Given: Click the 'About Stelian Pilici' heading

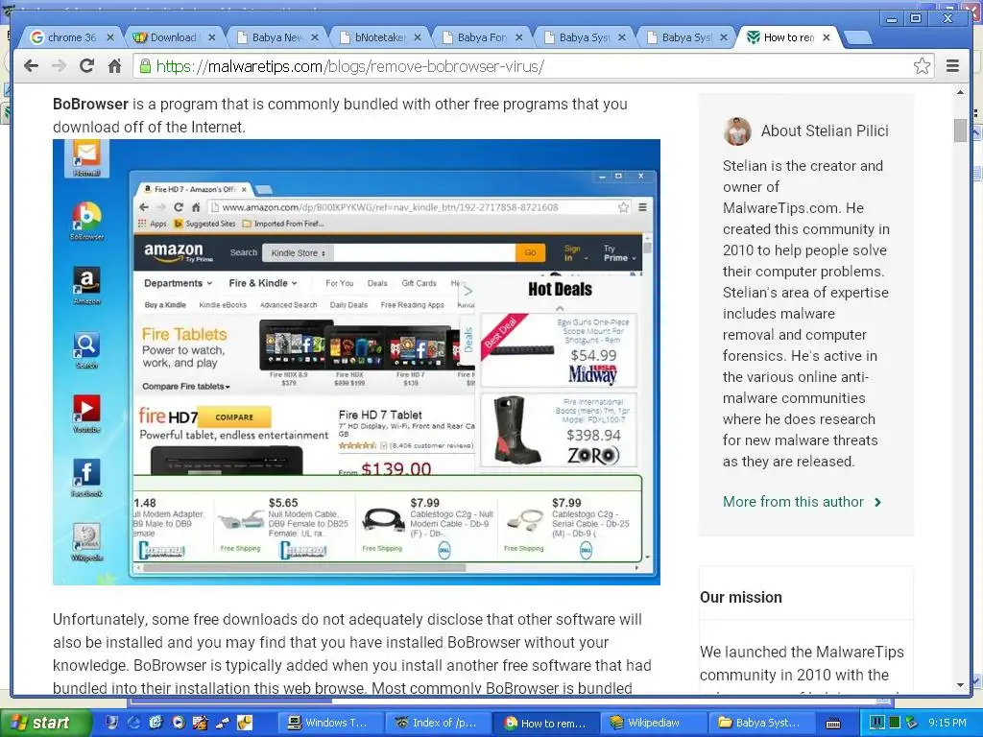Looking at the screenshot, I should coord(825,131).
